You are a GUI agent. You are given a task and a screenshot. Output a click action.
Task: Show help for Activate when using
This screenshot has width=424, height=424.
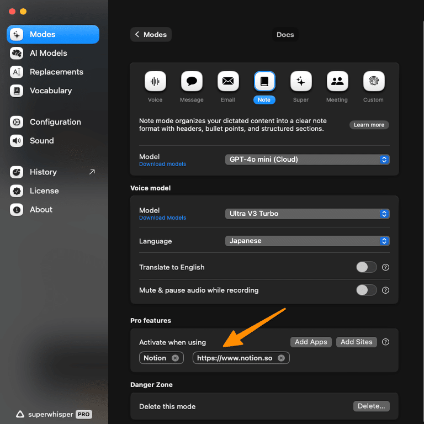385,342
